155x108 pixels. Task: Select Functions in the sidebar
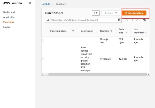[x=9, y=22]
